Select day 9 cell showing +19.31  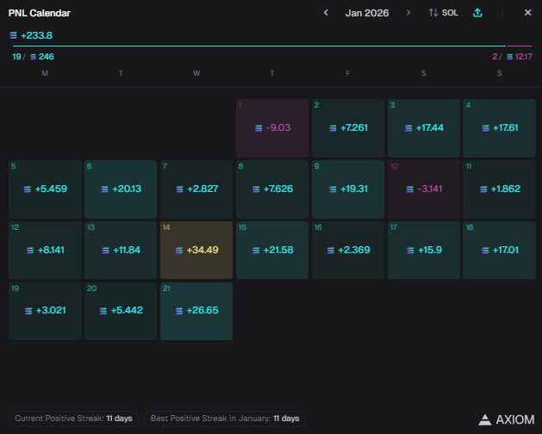click(348, 189)
